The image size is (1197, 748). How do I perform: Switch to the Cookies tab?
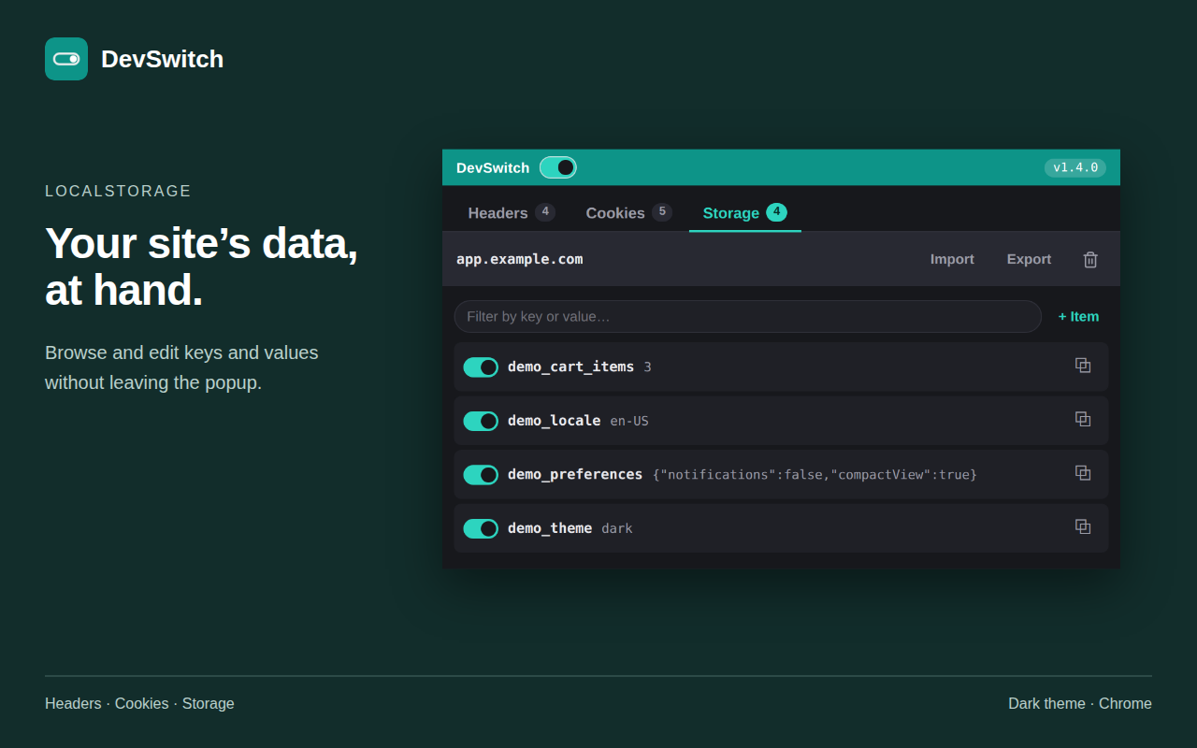[628, 212]
